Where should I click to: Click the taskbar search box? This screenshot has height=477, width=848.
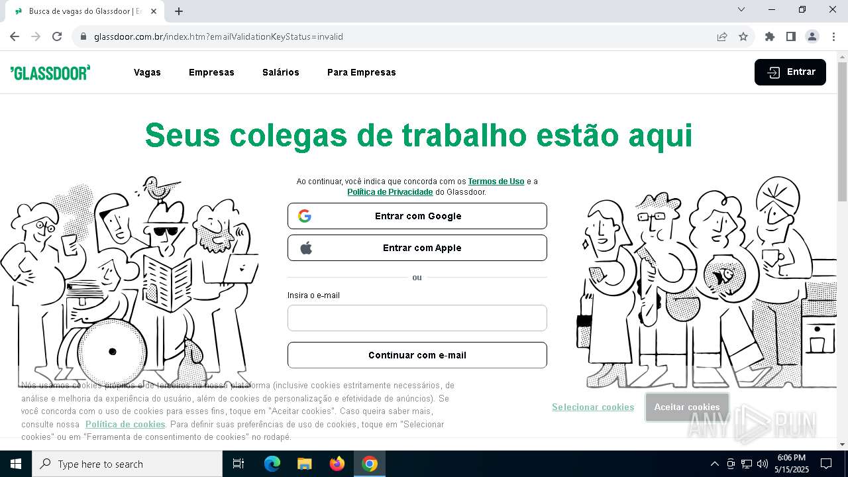[x=127, y=464]
